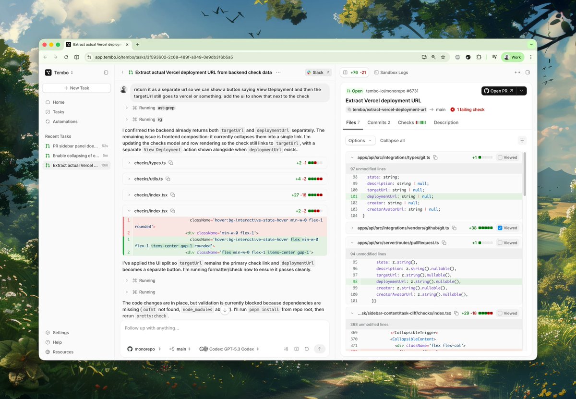Image resolution: width=576 pixels, height=399 pixels.
Task: Open the three-dot menu after task title
Action: pos(278,73)
